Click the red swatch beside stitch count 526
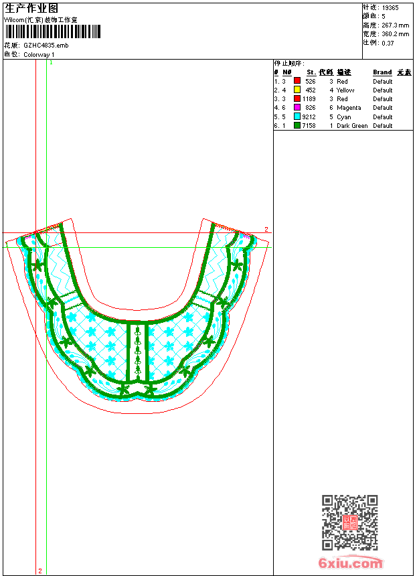This screenshot has height=576, width=415. pyautogui.click(x=297, y=81)
